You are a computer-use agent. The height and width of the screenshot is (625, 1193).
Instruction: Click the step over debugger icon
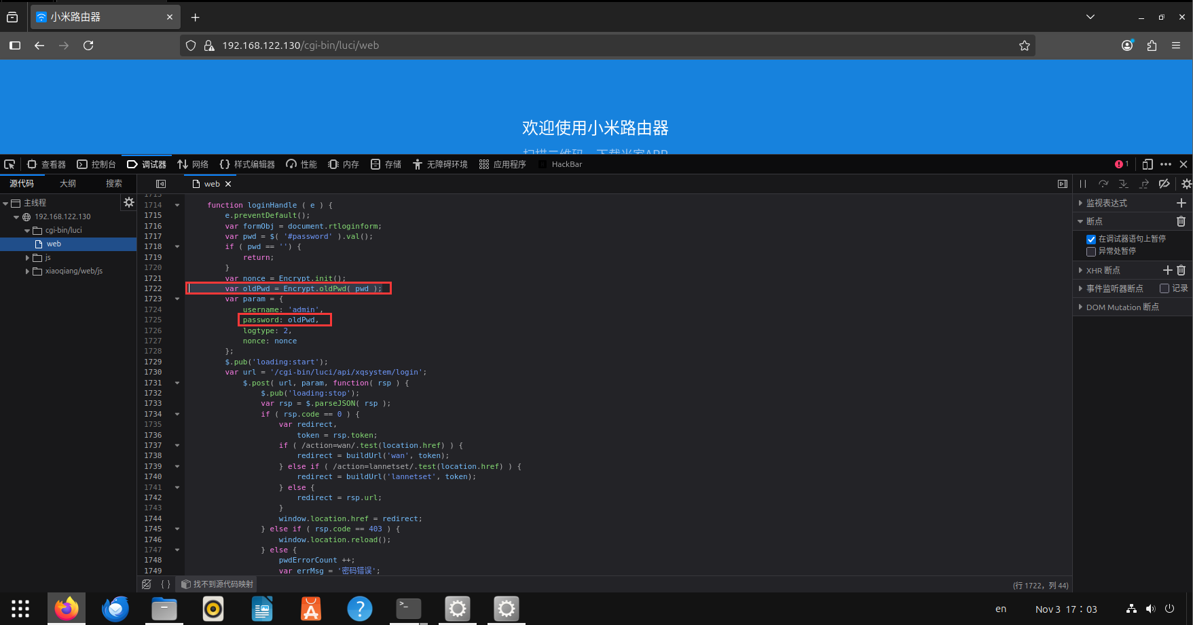pos(1103,184)
